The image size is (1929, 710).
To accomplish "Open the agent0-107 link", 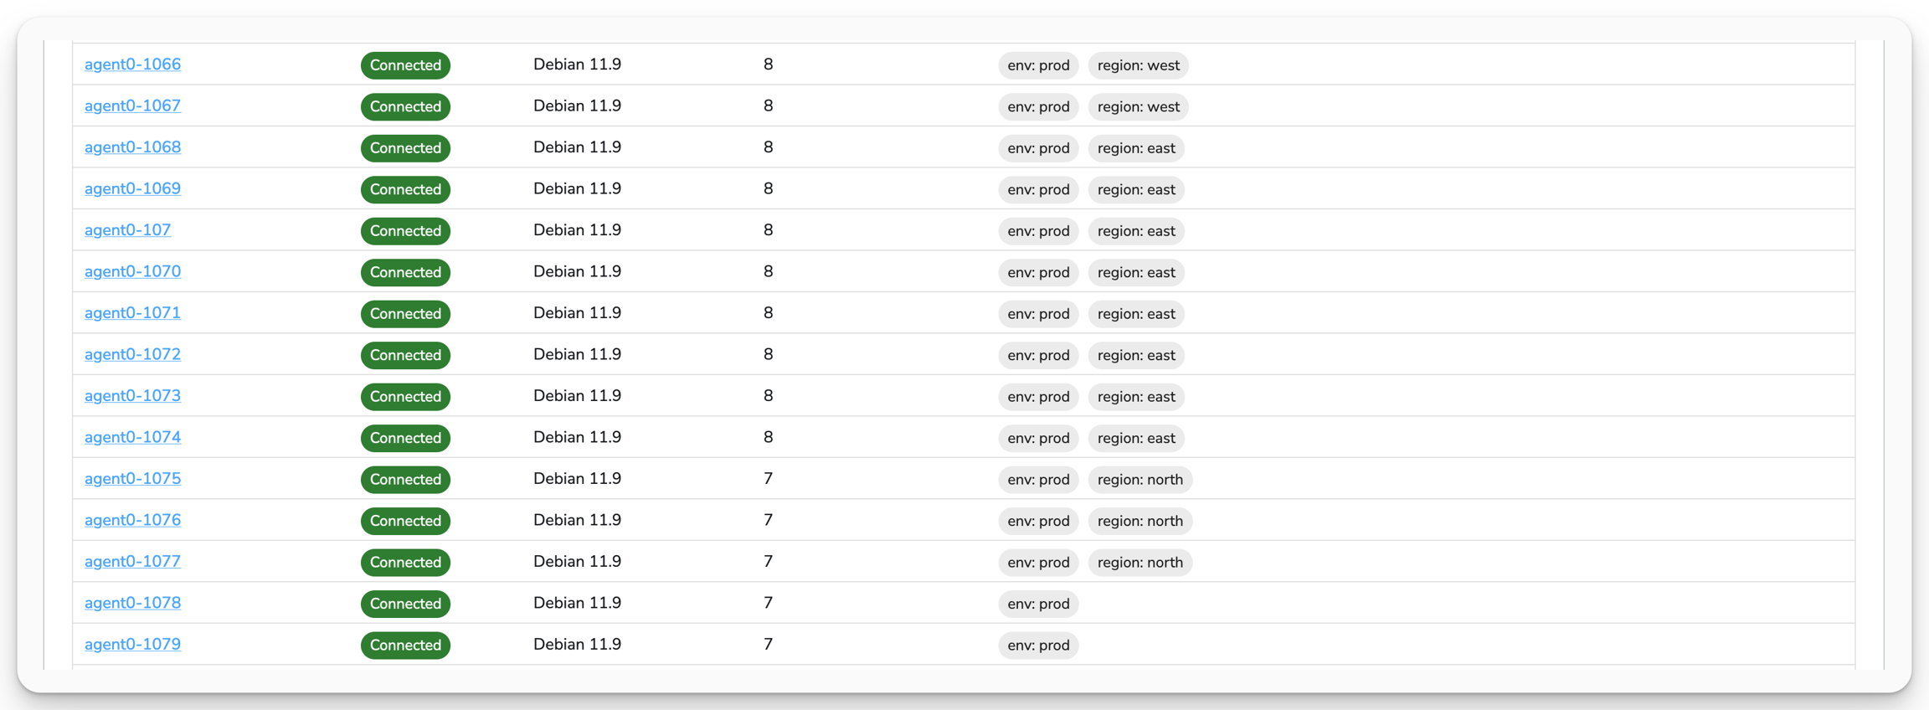I will tap(127, 230).
